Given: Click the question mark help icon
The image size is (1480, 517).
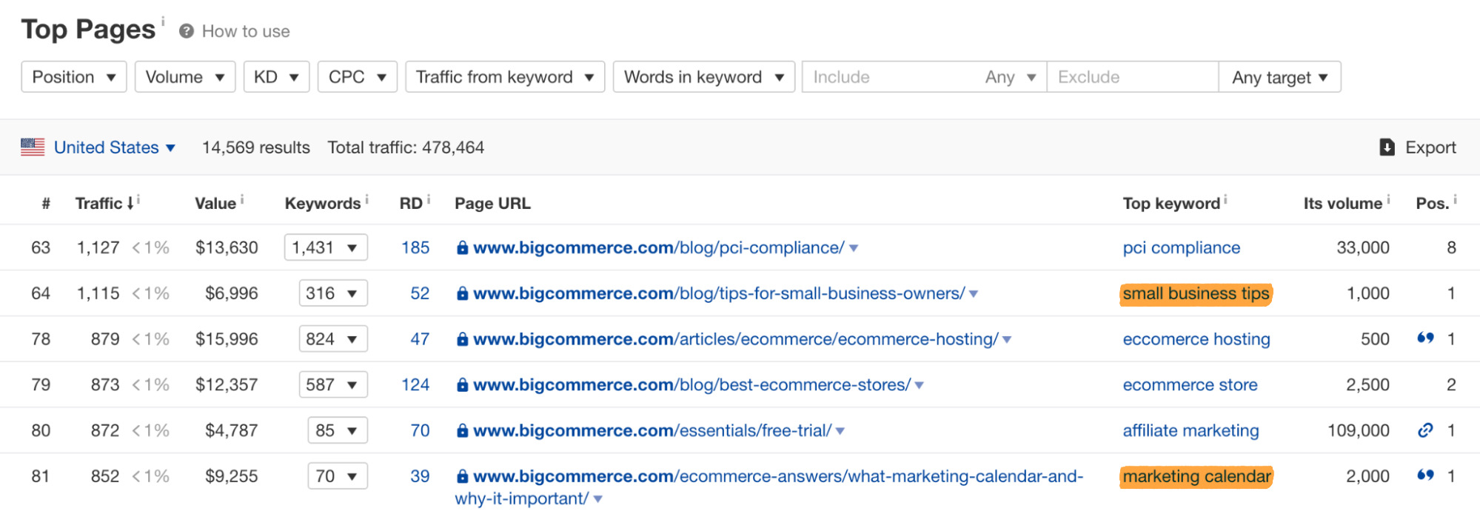Looking at the screenshot, I should click(187, 31).
